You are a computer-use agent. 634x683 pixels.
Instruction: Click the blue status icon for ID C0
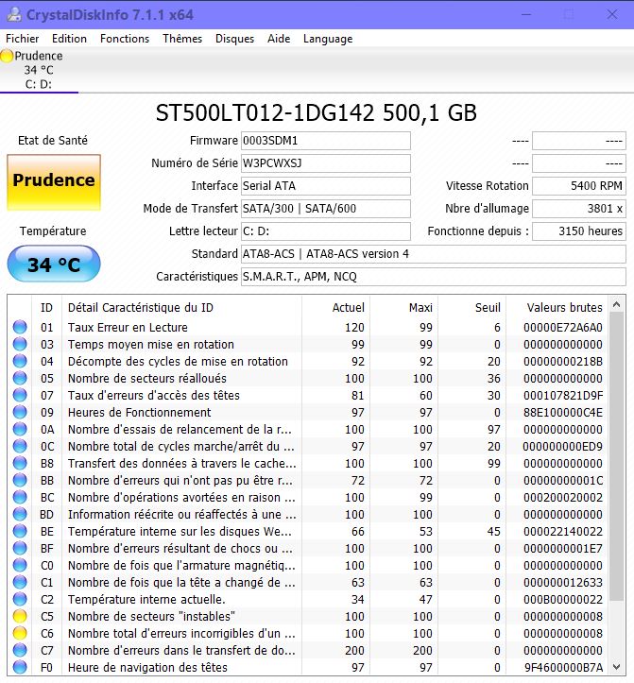[x=20, y=565]
